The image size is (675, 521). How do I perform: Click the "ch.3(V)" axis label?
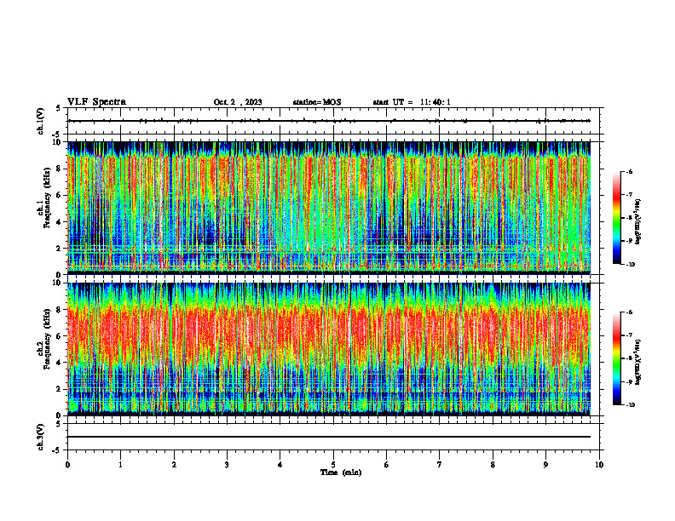click(40, 437)
